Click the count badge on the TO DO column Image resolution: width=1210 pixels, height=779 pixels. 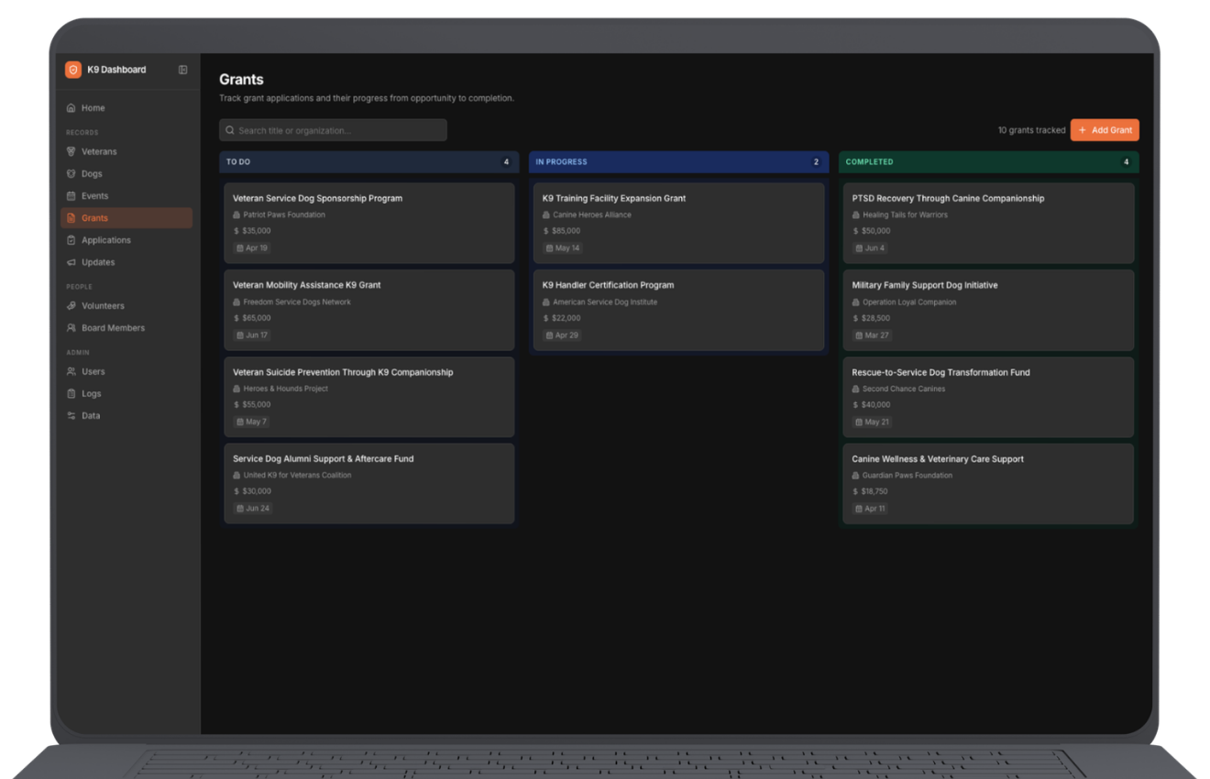(506, 161)
